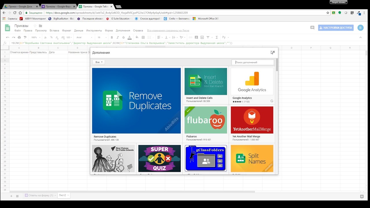This screenshot has width=370, height=208.
Task: Open Google Sheets home icon
Action: pyautogui.click(x=8, y=28)
